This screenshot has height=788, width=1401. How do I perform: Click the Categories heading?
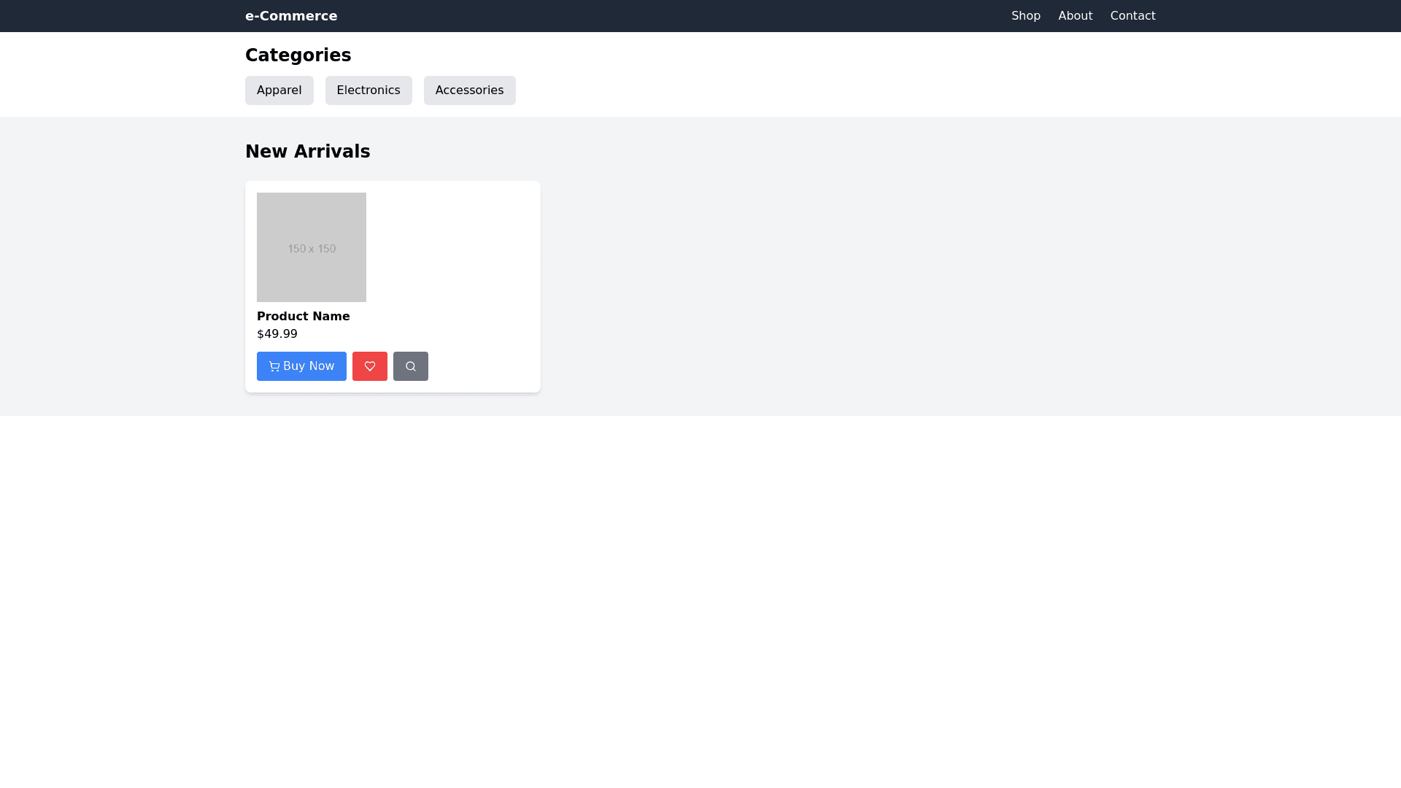click(298, 55)
